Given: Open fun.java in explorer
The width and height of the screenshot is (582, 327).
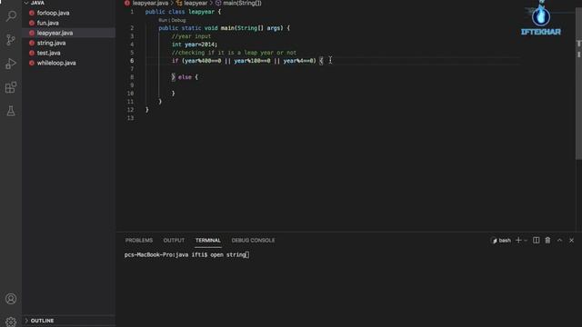Looking at the screenshot, I should point(48,23).
